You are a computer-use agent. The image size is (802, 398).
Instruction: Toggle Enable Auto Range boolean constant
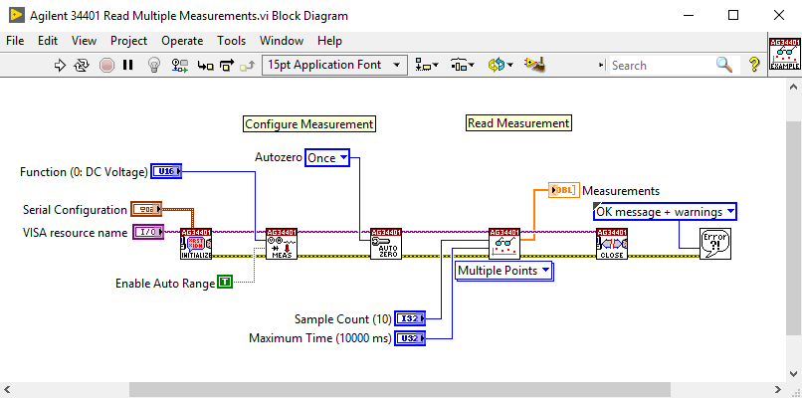(x=225, y=284)
